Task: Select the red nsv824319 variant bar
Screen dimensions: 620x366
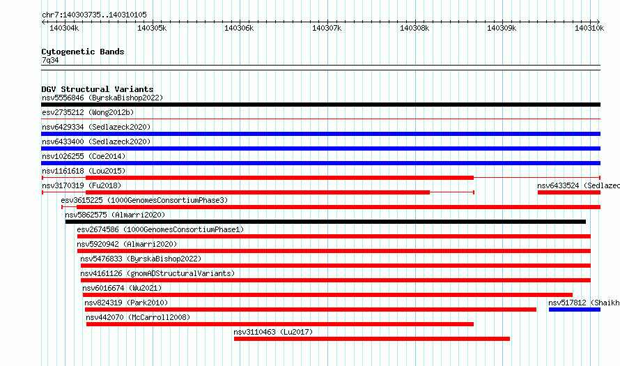Action: point(311,310)
